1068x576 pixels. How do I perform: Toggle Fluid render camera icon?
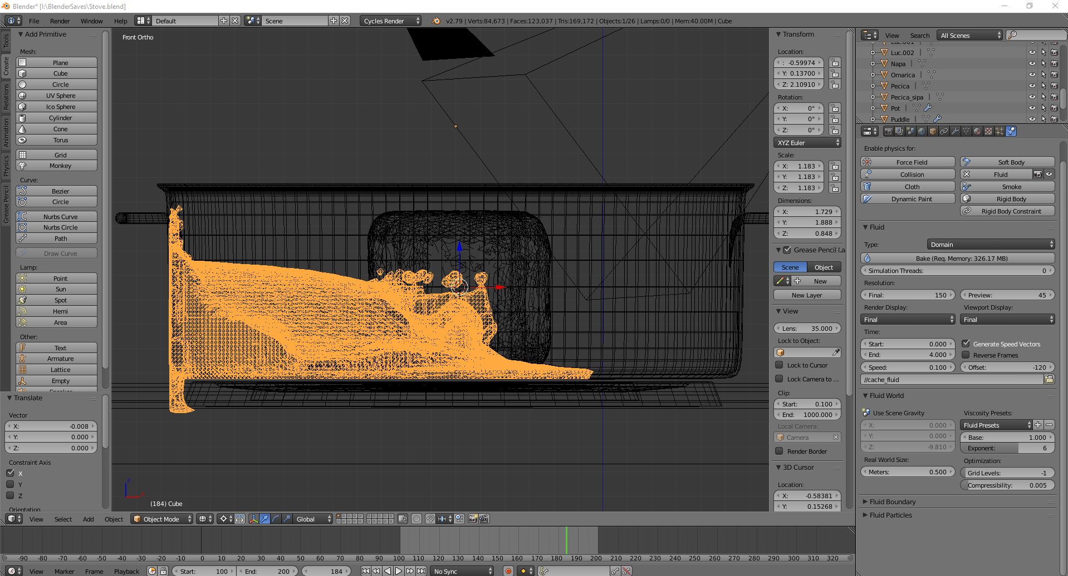click(x=1038, y=174)
